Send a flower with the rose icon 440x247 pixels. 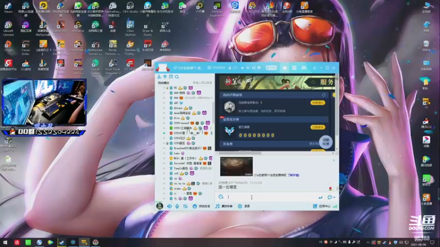tap(331, 188)
